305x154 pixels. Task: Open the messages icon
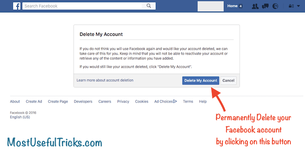click(265, 6)
